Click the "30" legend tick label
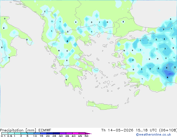This screenshot has height=137, width=177. (61, 136)
